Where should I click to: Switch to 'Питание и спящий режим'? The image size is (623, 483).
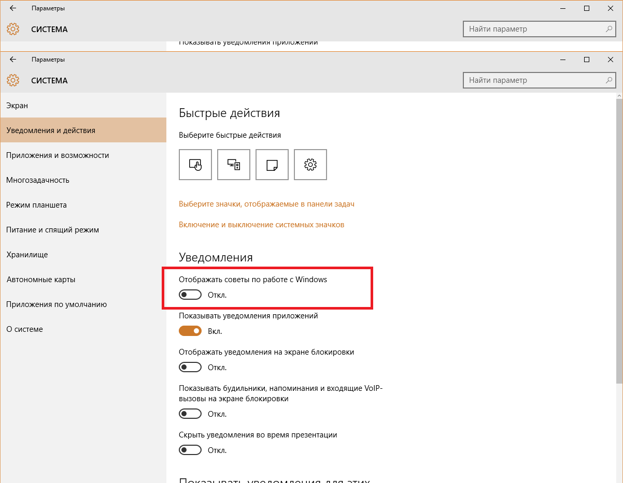pyautogui.click(x=52, y=230)
